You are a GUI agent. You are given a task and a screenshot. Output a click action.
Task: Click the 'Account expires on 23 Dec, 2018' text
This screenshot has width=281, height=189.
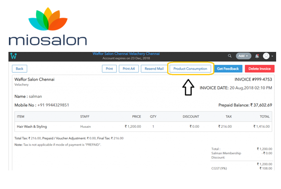126,58
